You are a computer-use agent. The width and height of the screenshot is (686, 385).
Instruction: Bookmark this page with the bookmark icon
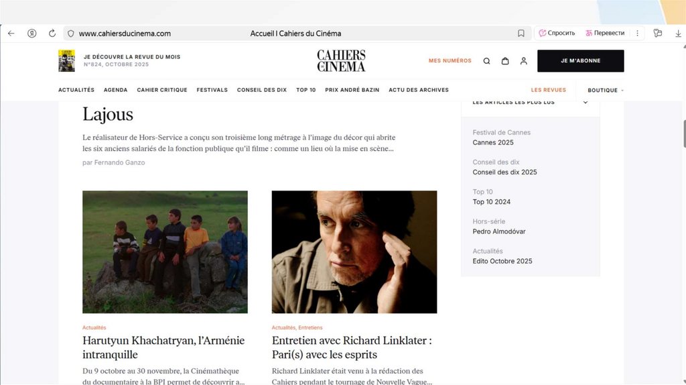click(x=521, y=34)
